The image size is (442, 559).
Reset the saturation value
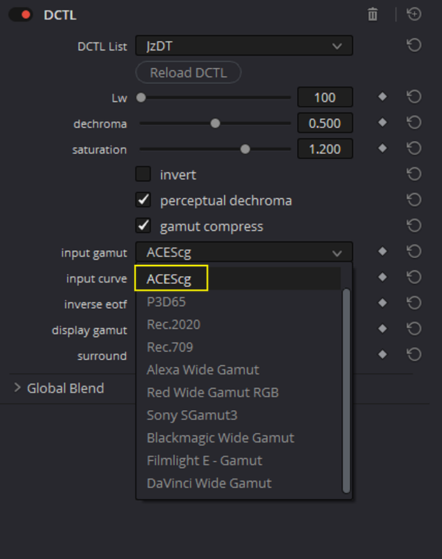coord(414,148)
